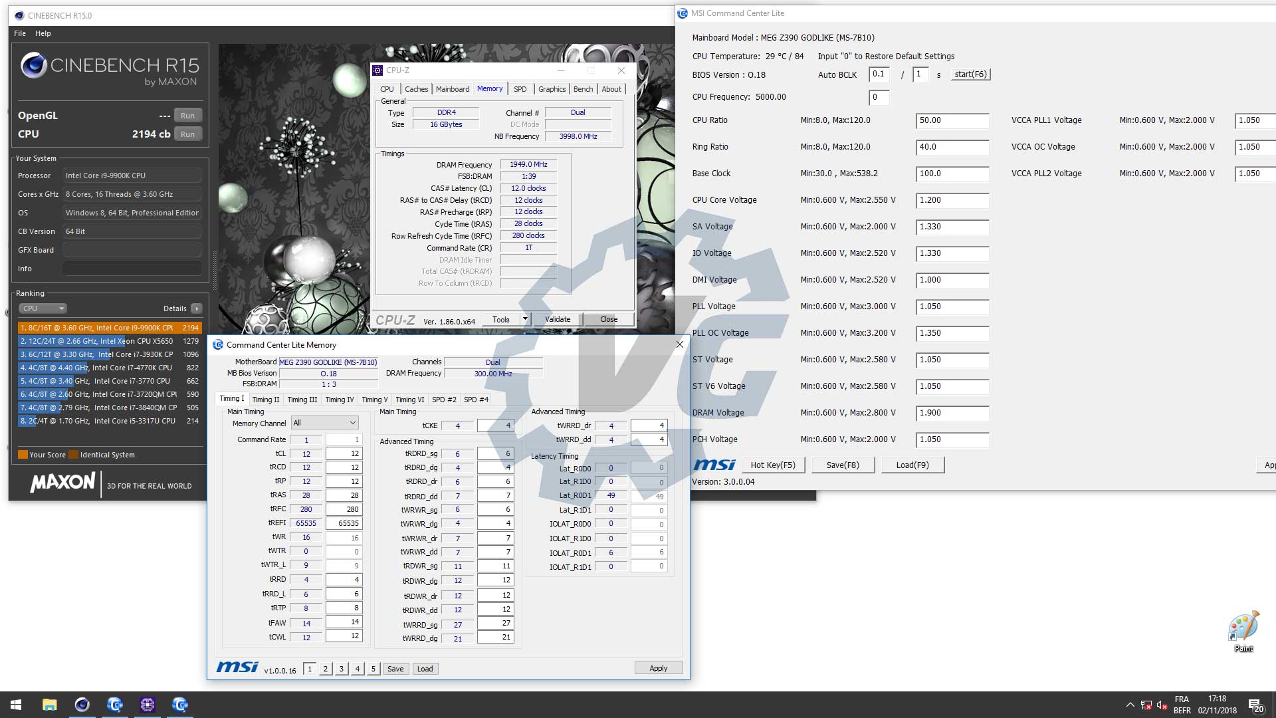The width and height of the screenshot is (1276, 718).
Task: Select memory profile 3 button
Action: [341, 669]
